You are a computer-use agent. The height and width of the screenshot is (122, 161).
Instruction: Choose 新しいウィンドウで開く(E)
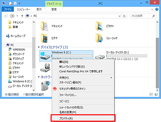pos(83,67)
